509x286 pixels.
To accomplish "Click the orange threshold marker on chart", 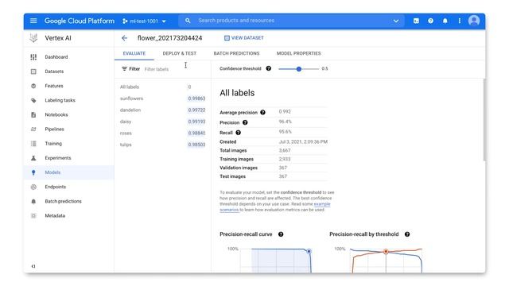I will [x=386, y=251].
